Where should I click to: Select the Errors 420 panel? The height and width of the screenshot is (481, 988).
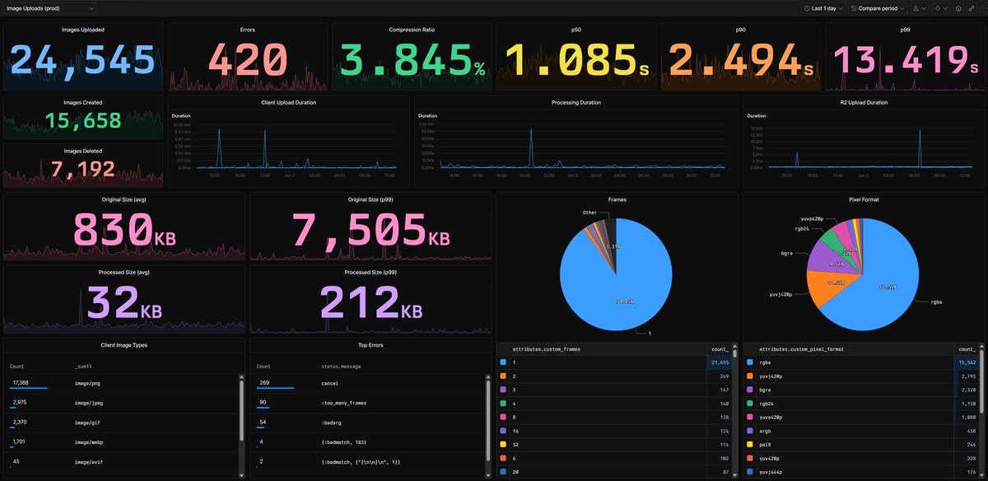point(247,56)
